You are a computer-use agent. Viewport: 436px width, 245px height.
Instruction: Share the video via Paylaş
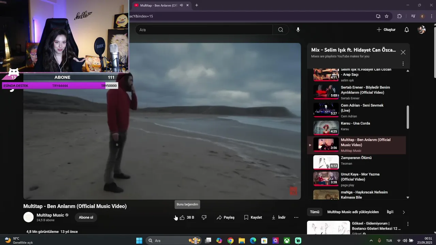click(x=225, y=217)
